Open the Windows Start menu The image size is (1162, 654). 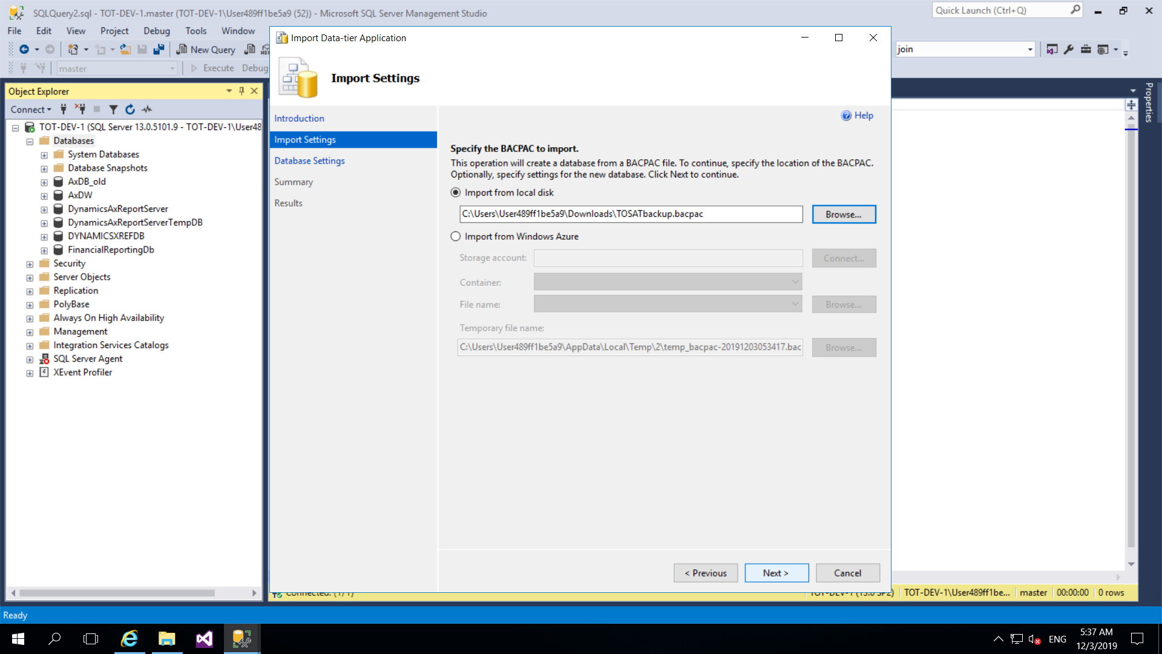[x=18, y=639]
